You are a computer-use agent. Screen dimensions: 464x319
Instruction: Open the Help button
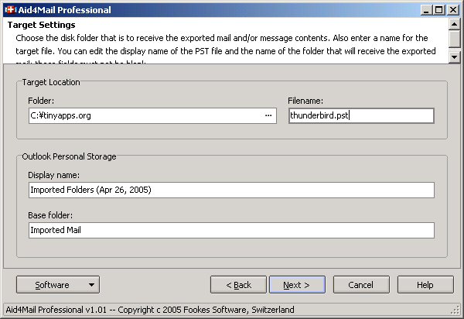(x=425, y=285)
